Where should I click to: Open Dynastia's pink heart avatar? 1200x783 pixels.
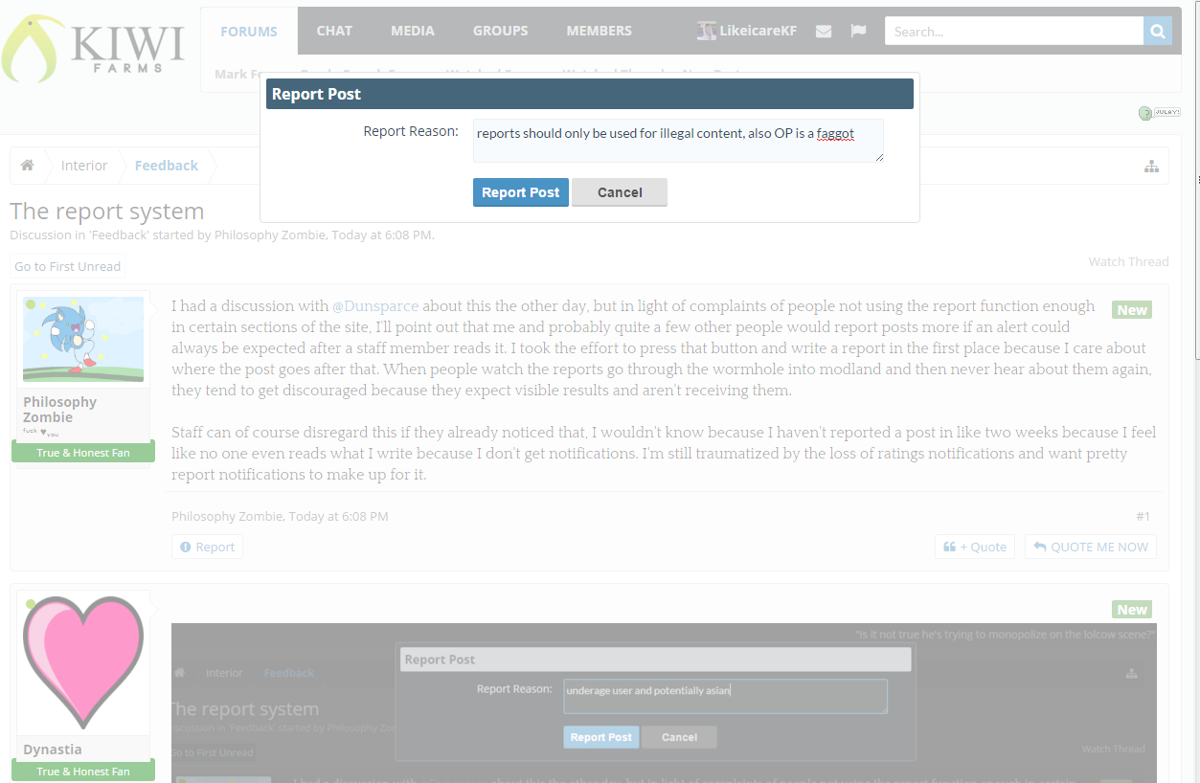pyautogui.click(x=83, y=661)
